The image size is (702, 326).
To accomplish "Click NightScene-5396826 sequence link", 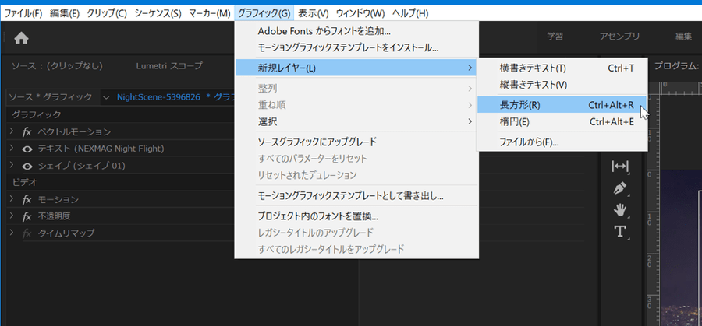I will (158, 97).
